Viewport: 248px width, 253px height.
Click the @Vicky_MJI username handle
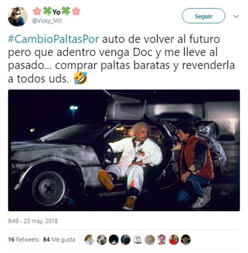(47, 21)
